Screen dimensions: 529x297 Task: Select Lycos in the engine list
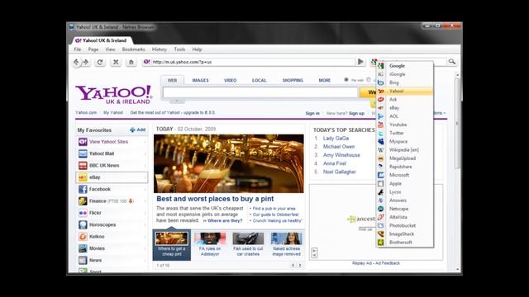[x=405, y=192]
